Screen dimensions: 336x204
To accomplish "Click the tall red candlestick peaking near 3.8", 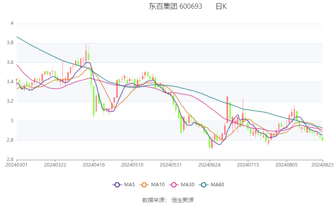I will (86, 56).
